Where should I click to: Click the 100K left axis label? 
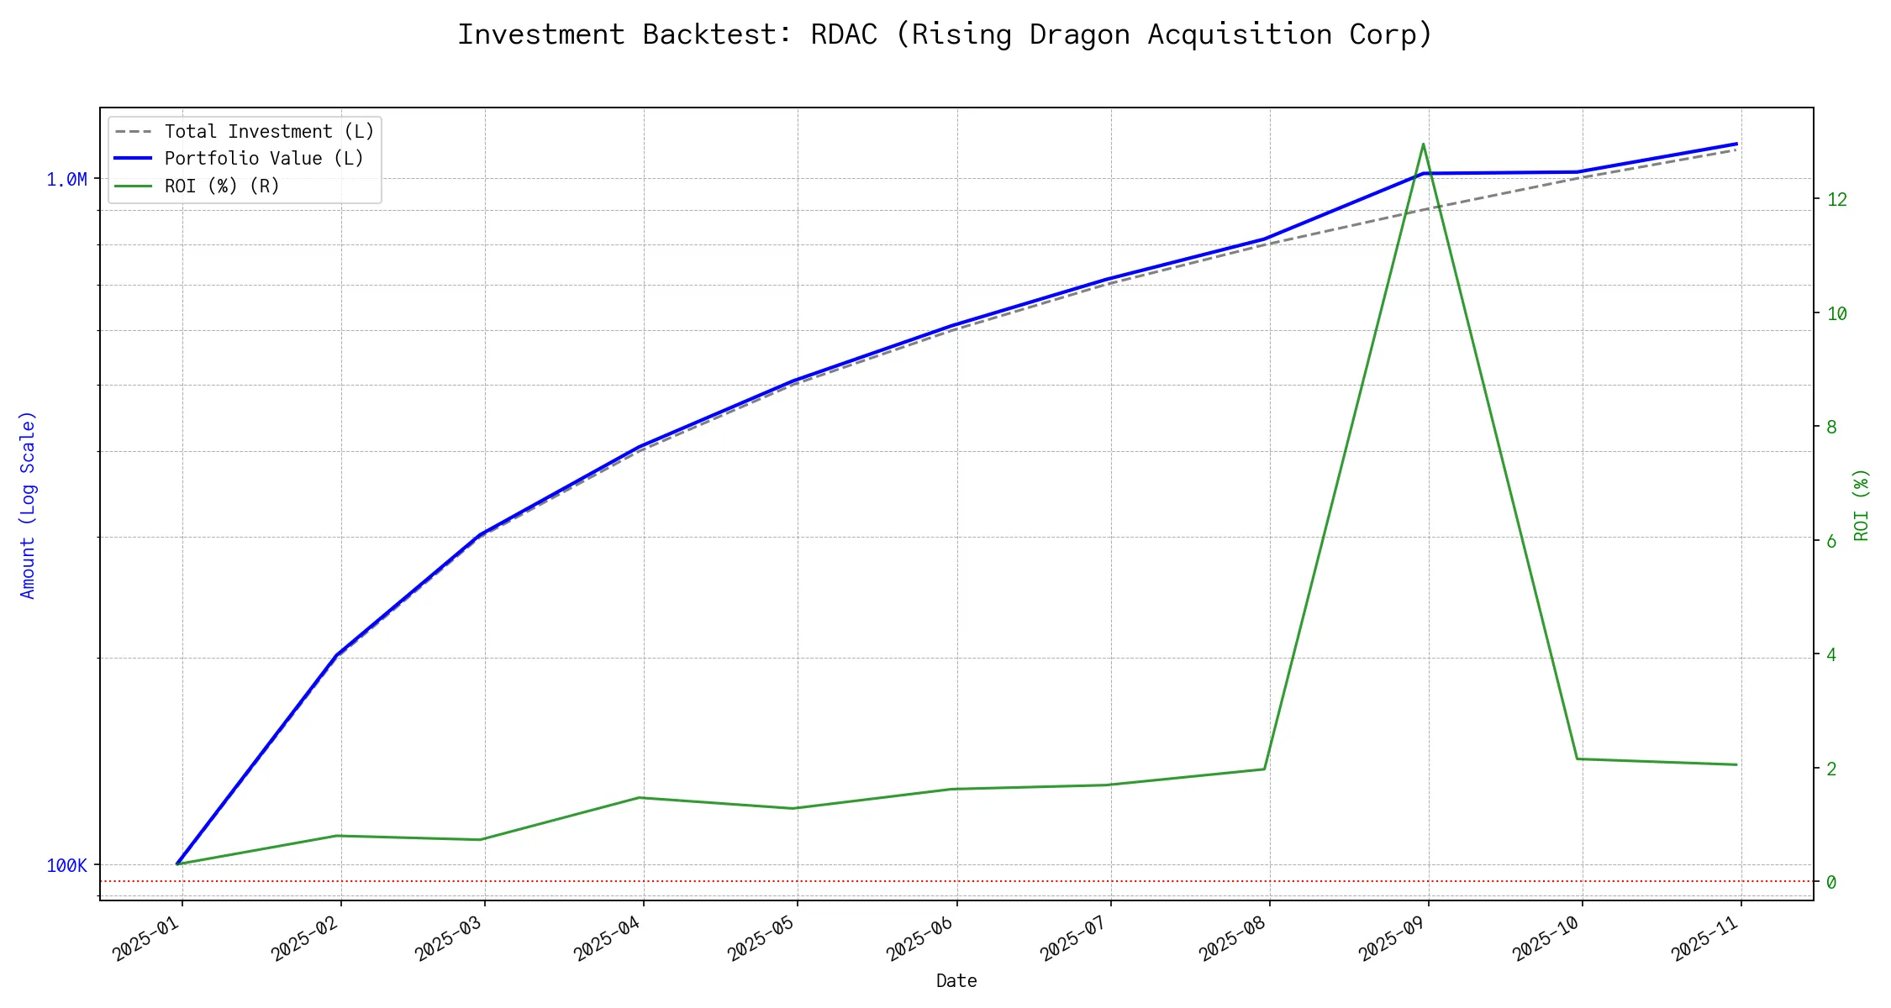point(66,866)
